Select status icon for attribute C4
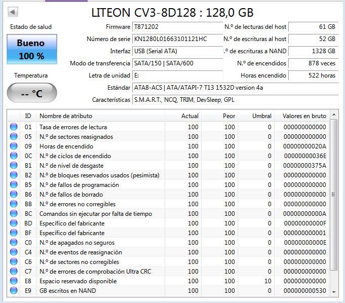 point(14,252)
